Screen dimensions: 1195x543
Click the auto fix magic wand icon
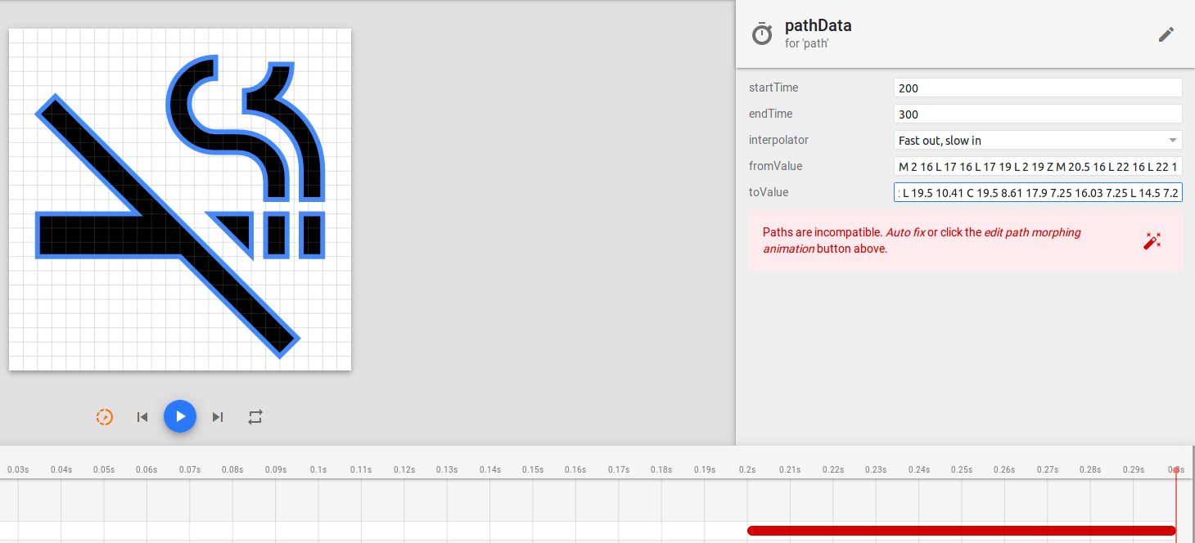click(1152, 241)
